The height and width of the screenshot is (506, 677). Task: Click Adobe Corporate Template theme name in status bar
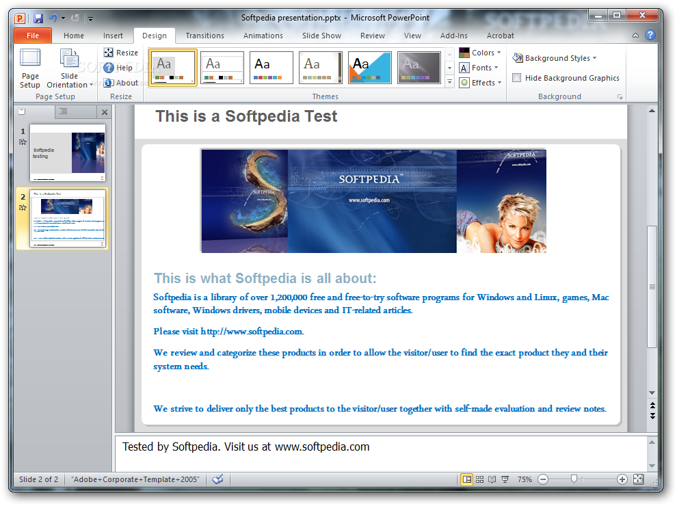pos(135,479)
